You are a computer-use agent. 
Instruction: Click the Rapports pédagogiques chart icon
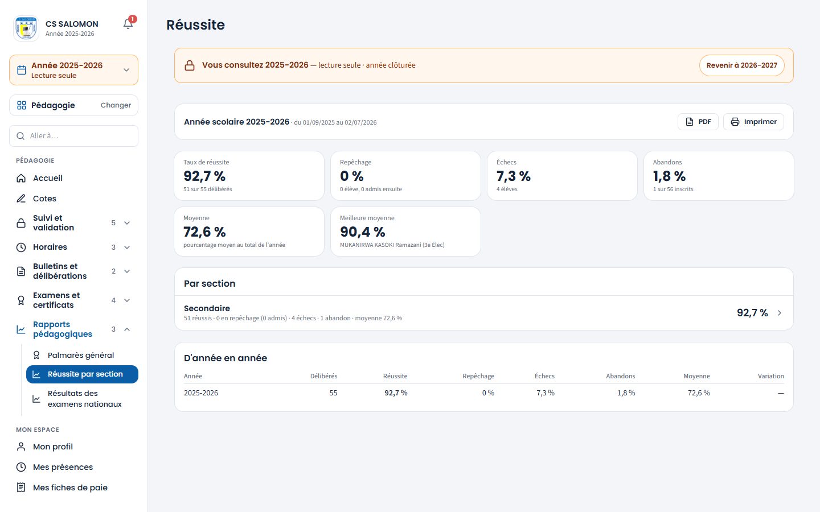pyautogui.click(x=21, y=329)
